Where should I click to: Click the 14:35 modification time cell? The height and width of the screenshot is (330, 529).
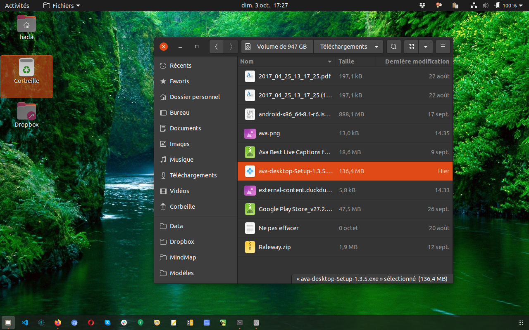tap(442, 133)
